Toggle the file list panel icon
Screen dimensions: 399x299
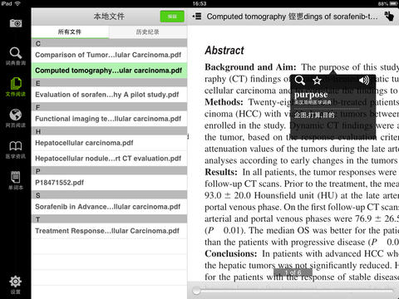(197, 17)
